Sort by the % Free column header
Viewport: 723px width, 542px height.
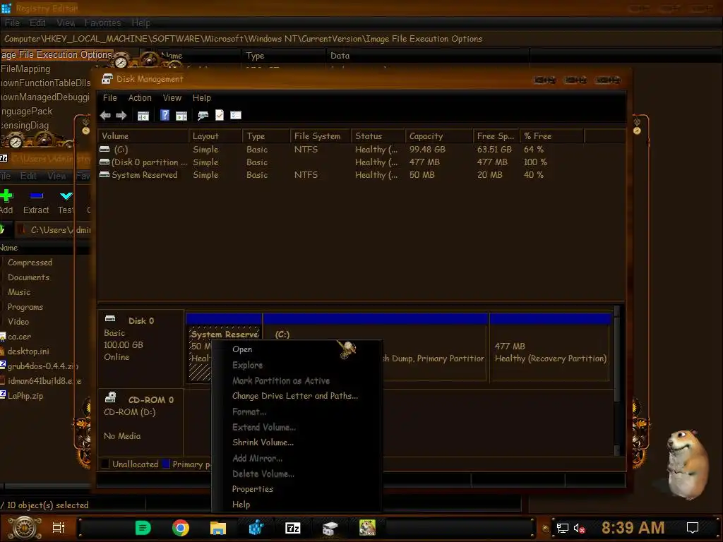pyautogui.click(x=552, y=136)
